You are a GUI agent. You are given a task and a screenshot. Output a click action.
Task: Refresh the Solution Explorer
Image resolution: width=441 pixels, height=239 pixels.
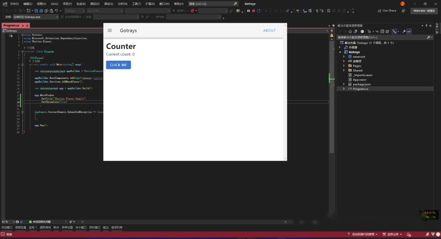coord(377,31)
